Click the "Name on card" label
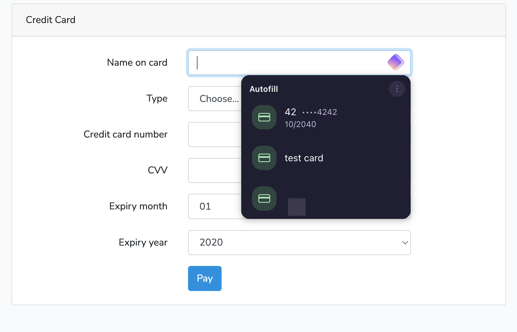Image resolution: width=517 pixels, height=332 pixels. (x=137, y=63)
